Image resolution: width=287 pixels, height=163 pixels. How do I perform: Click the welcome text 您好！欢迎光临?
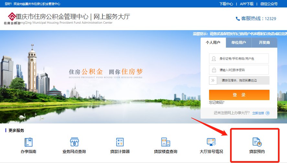32,4
